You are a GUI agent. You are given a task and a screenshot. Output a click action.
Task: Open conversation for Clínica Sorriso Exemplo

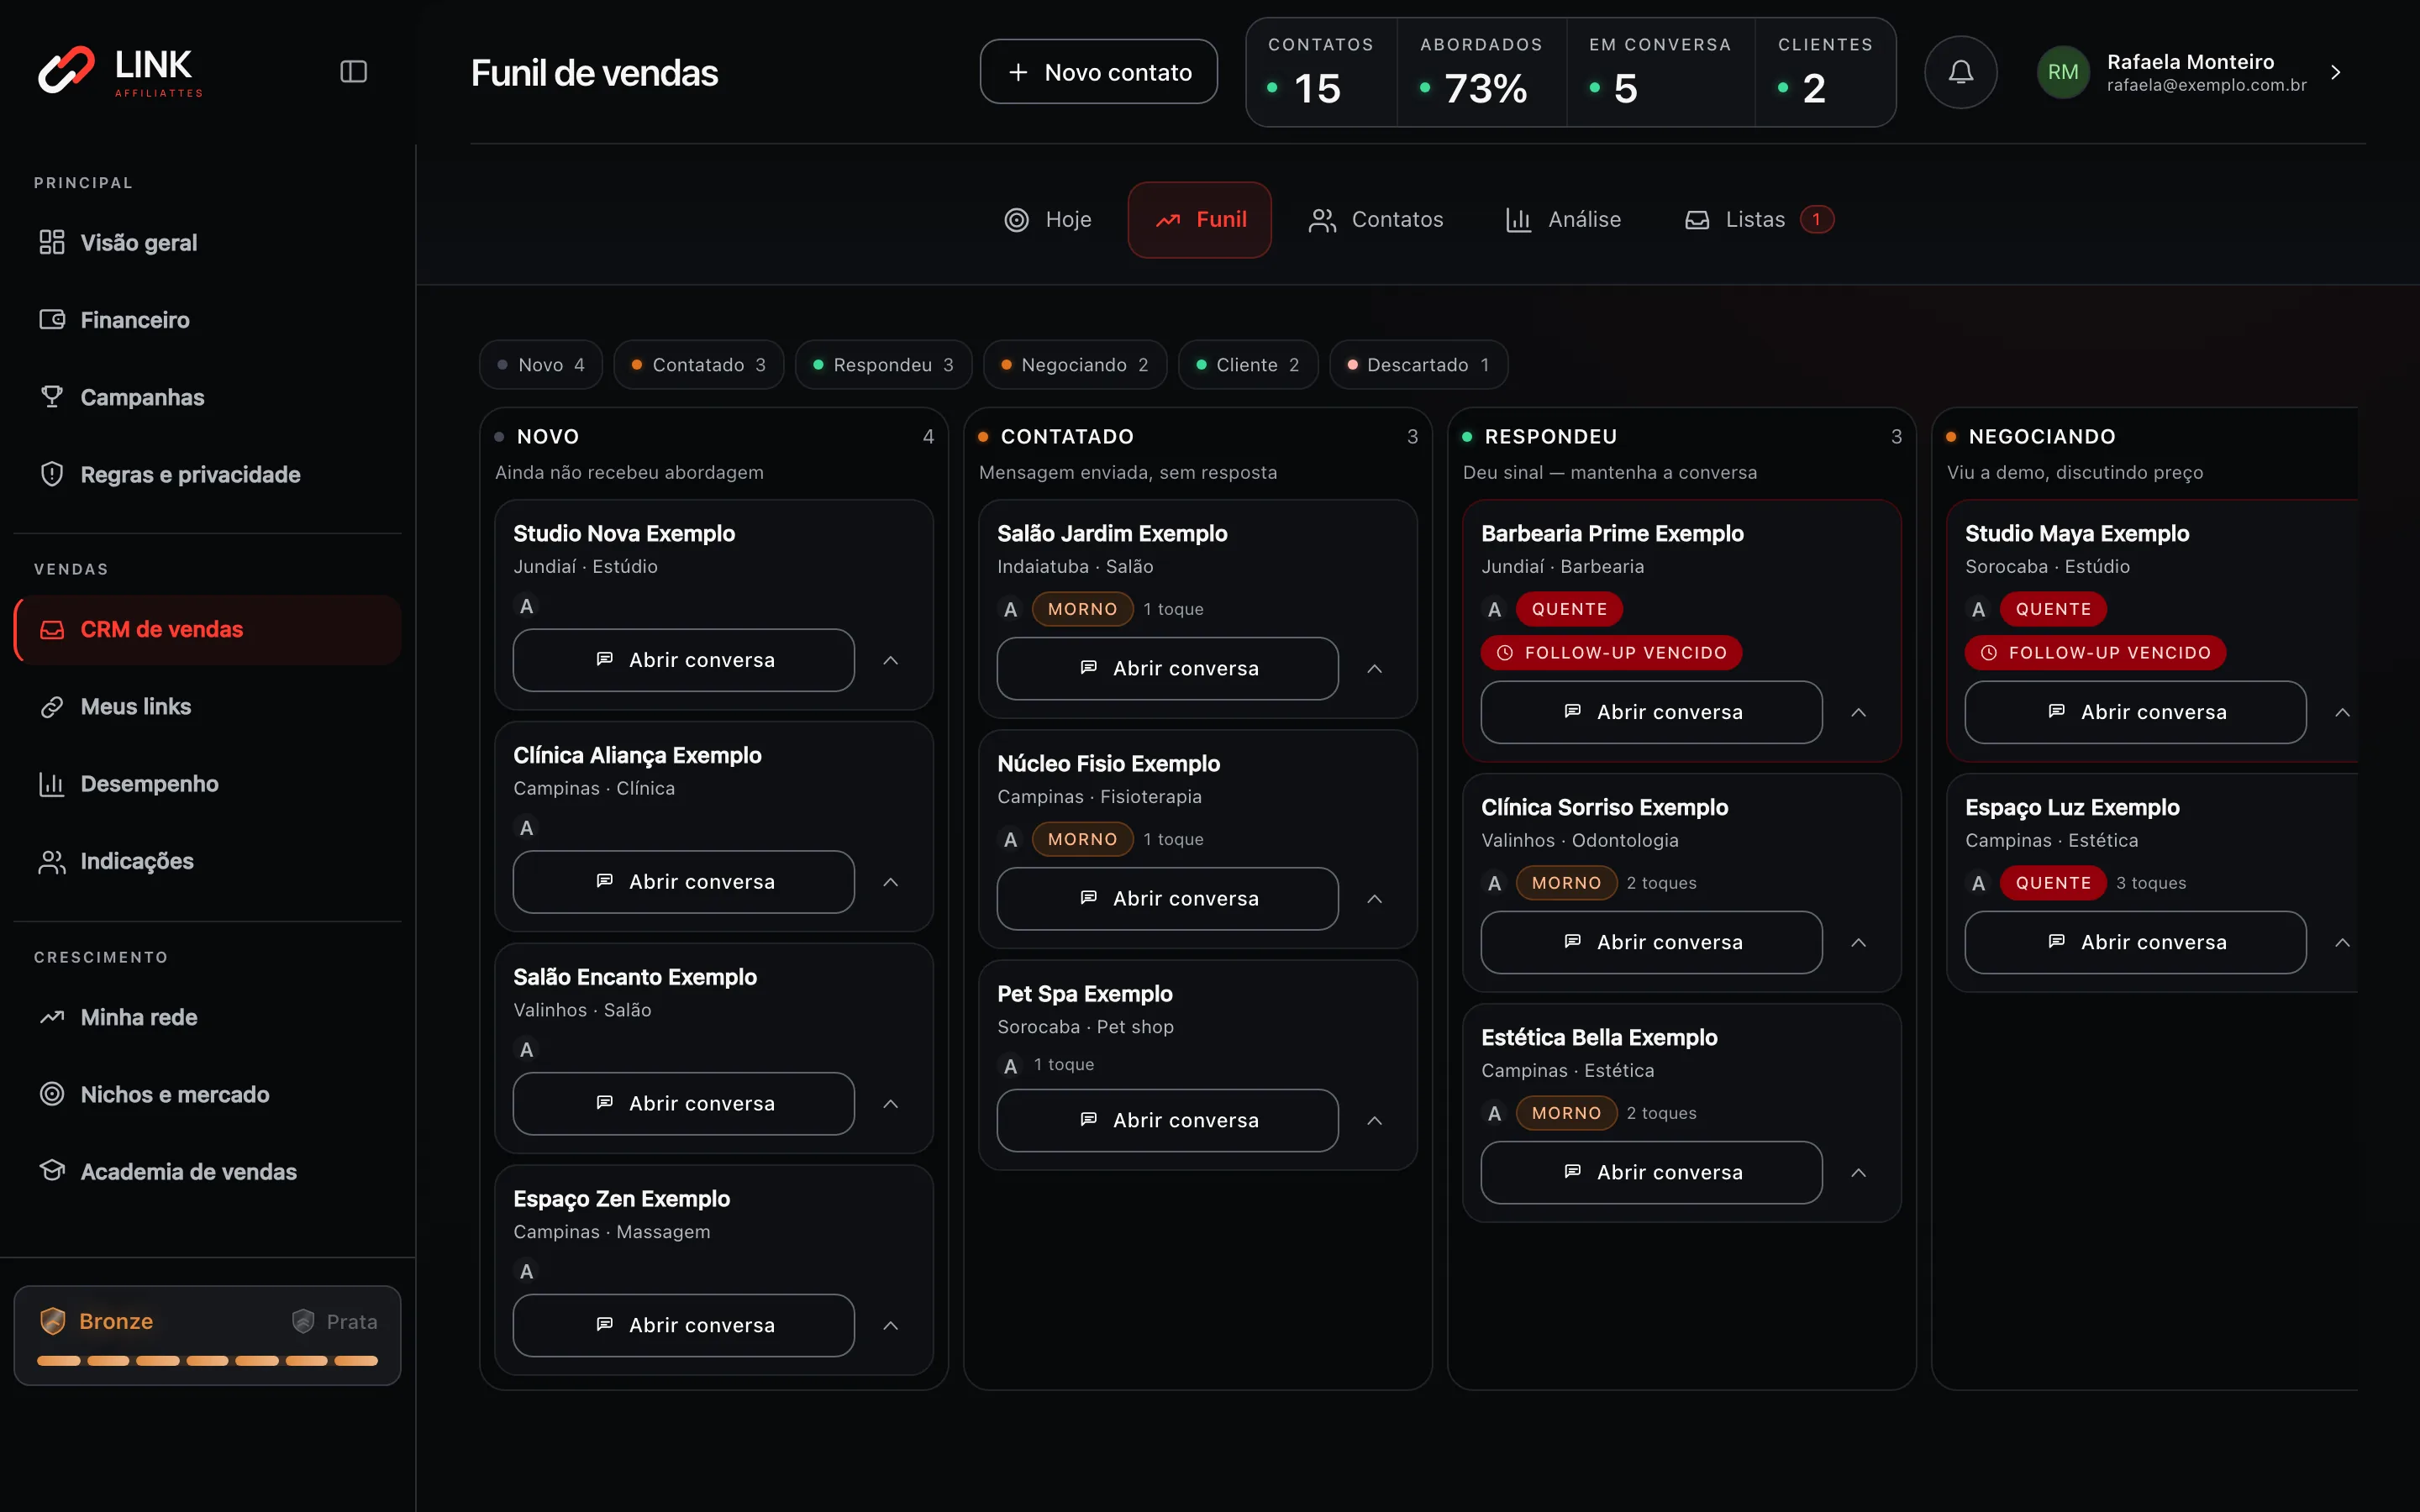click(x=1651, y=942)
